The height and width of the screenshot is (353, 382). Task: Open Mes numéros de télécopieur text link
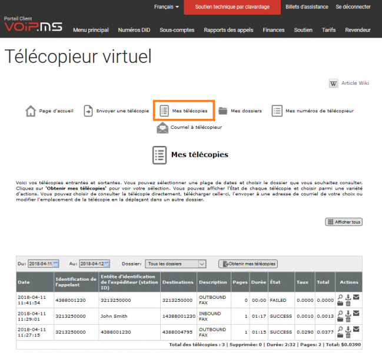tap(320, 111)
